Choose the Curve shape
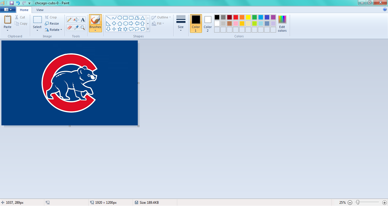This screenshot has height=206, width=388. click(x=114, y=18)
